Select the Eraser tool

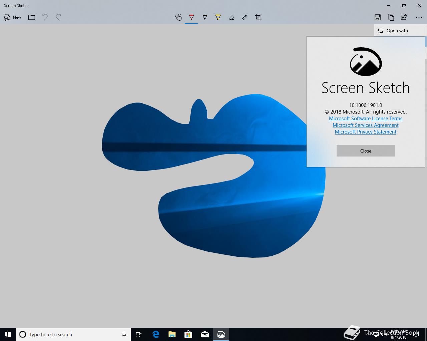(232, 17)
